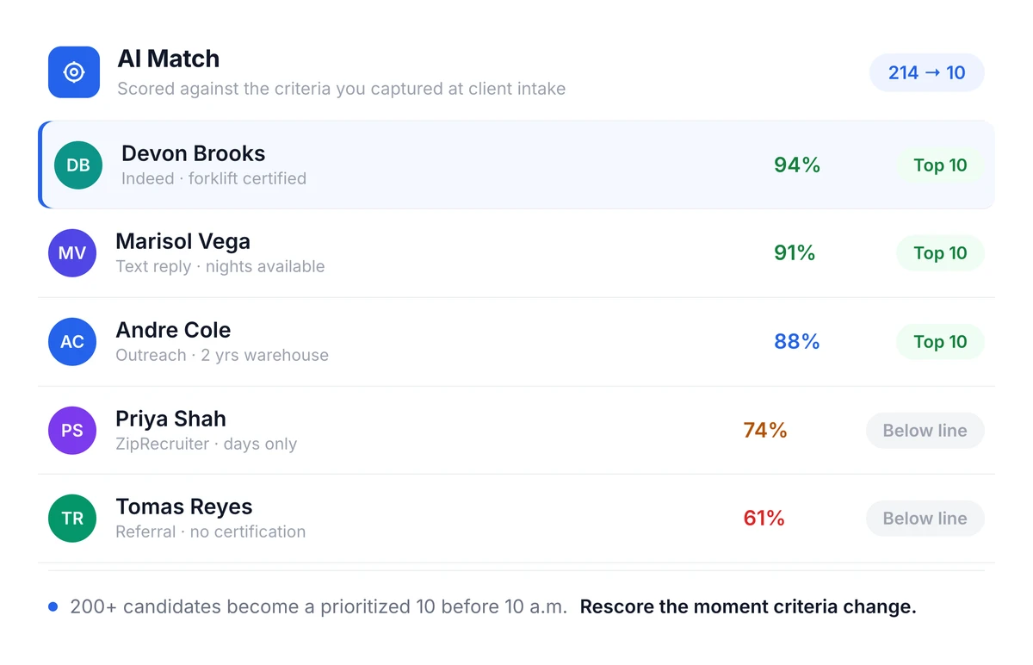This screenshot has width=1033, height=665.
Task: Click the blue footer bullet dot
Action: coord(53,607)
